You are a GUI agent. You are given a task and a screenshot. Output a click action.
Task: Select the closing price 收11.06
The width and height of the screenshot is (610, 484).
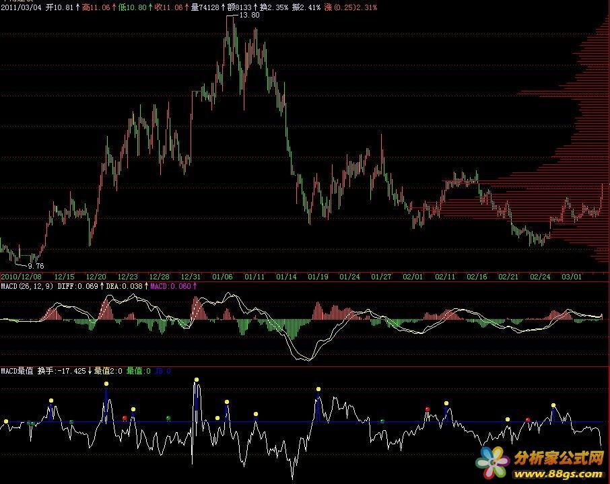pyautogui.click(x=168, y=7)
